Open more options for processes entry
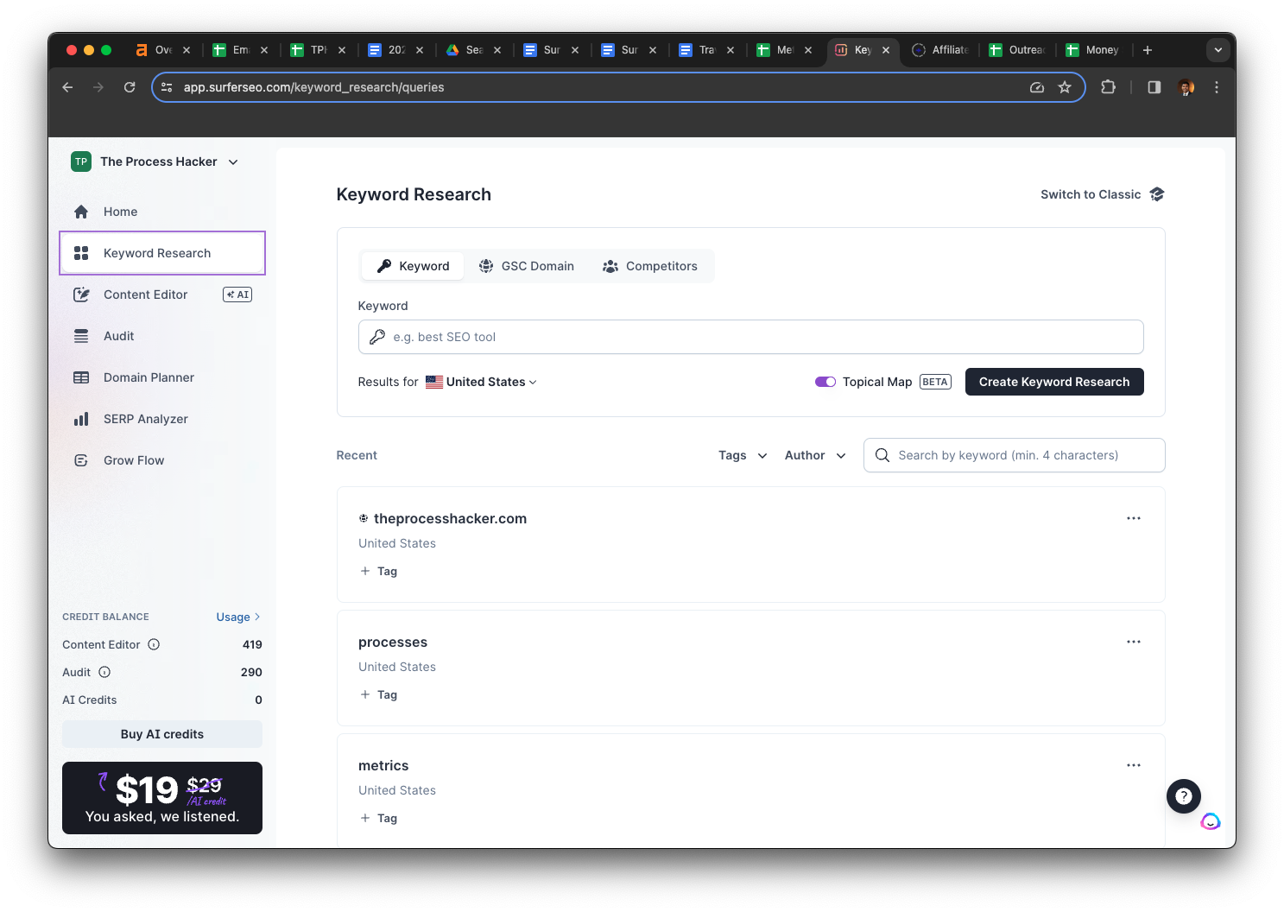Viewport: 1284px width, 912px height. [1134, 642]
